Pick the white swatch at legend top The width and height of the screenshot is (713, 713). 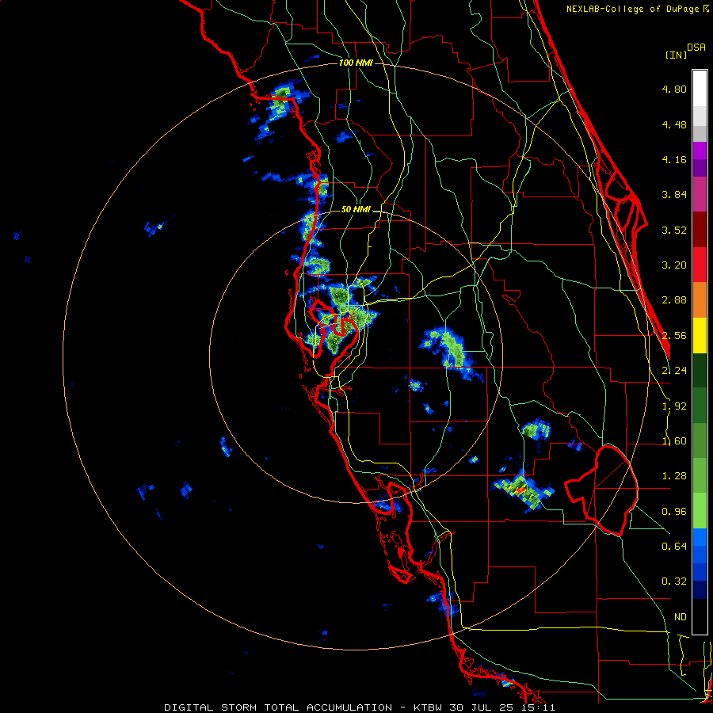(x=700, y=88)
